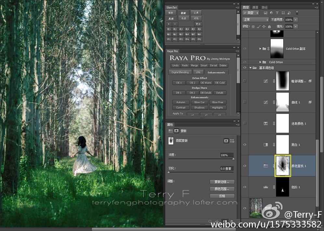The image size is (324, 231).
Task: Click the 反相 invert button
Action: point(222,196)
